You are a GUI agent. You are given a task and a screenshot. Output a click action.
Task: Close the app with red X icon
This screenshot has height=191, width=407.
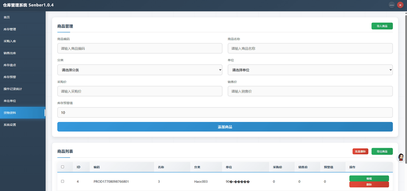tap(400, 5)
